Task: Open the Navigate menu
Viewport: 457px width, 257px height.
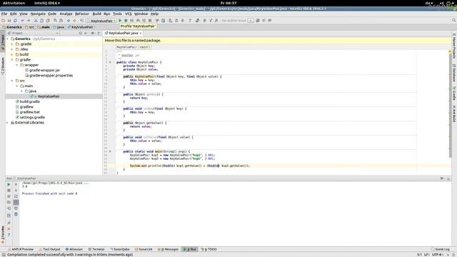Action: point(38,14)
